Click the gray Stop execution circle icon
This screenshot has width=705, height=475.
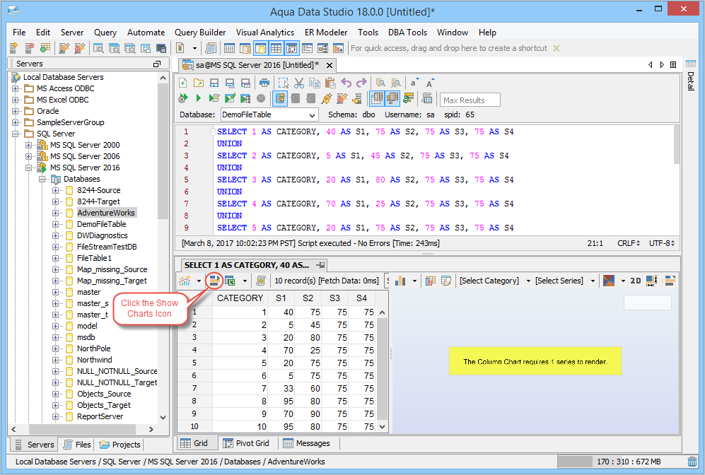261,98
